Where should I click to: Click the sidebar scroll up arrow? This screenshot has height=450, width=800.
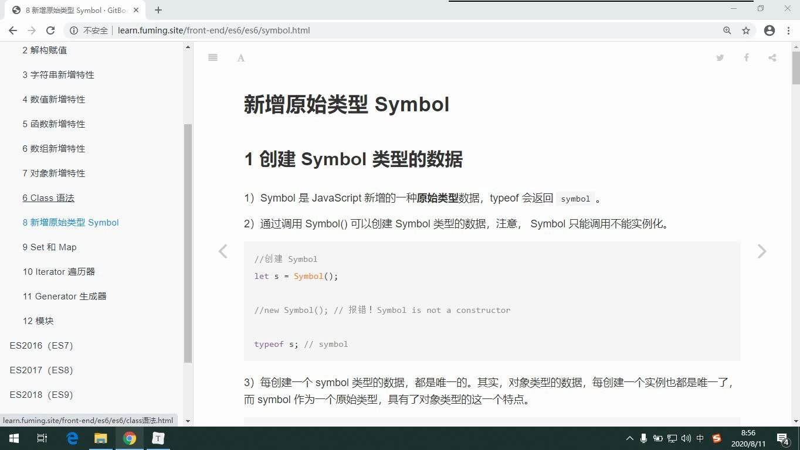coord(188,47)
